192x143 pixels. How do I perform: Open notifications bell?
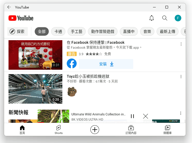click(152, 18)
